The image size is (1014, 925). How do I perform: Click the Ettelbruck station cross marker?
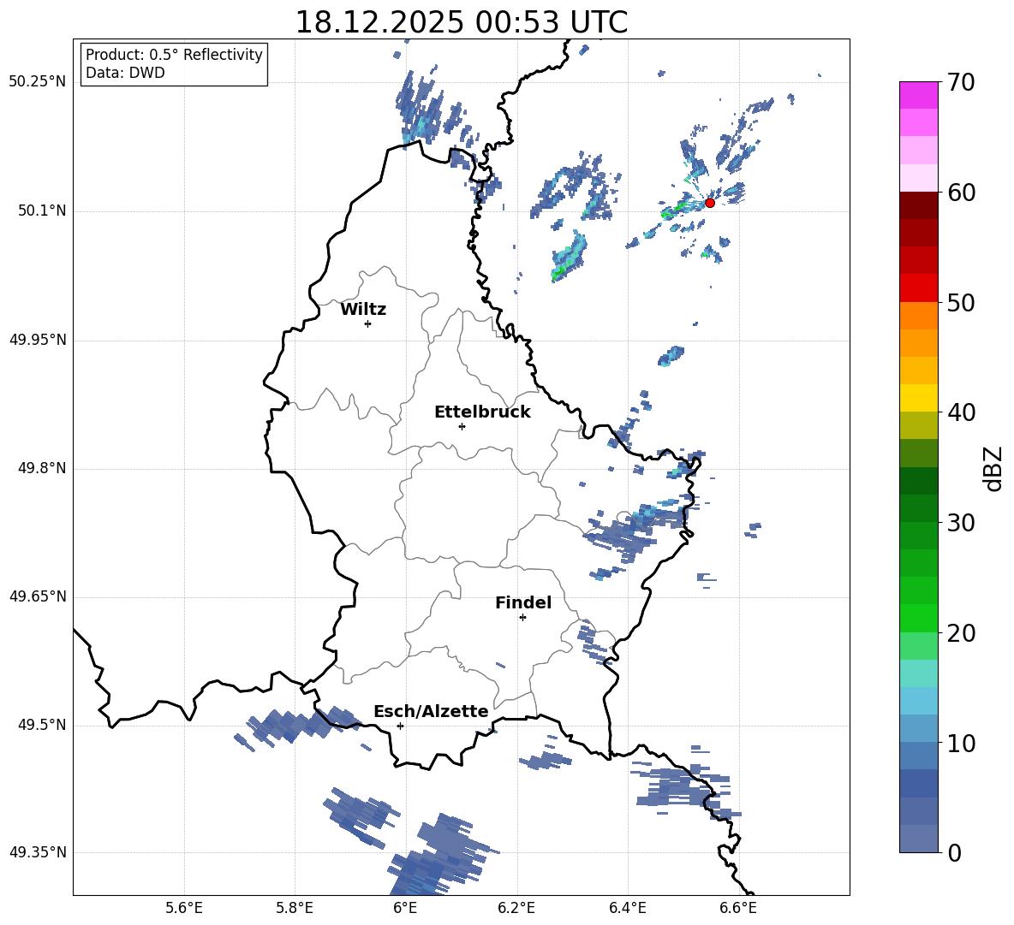[462, 426]
